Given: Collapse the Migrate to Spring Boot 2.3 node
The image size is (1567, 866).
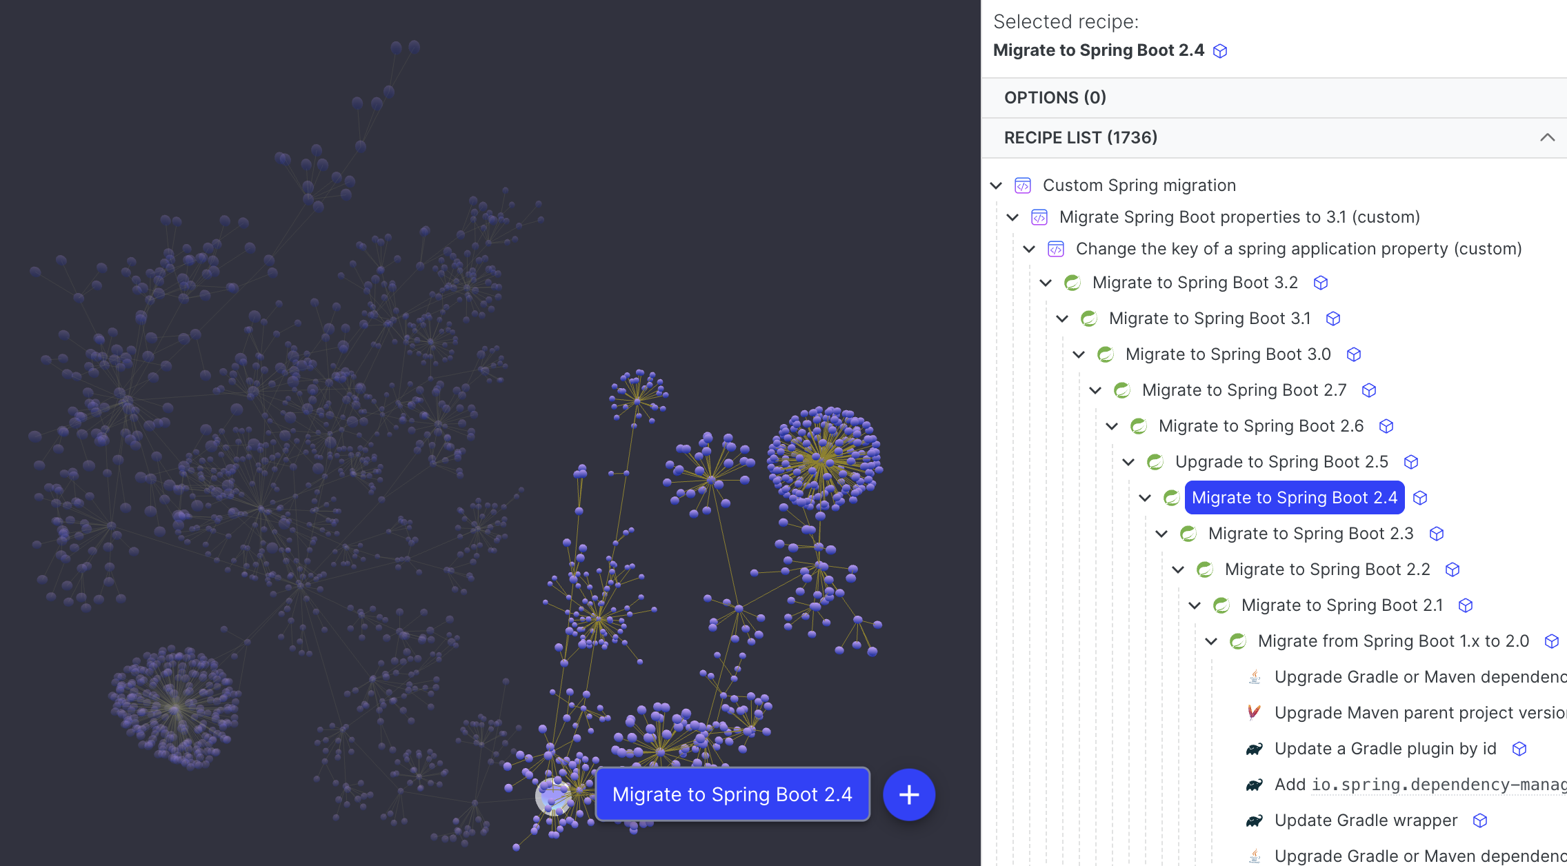Looking at the screenshot, I should click(x=1161, y=534).
